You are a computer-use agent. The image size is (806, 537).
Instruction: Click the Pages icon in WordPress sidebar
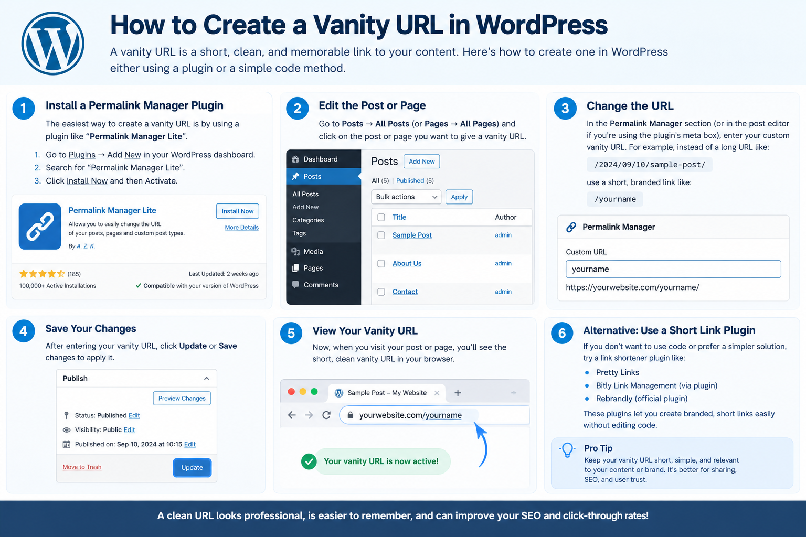coord(295,268)
